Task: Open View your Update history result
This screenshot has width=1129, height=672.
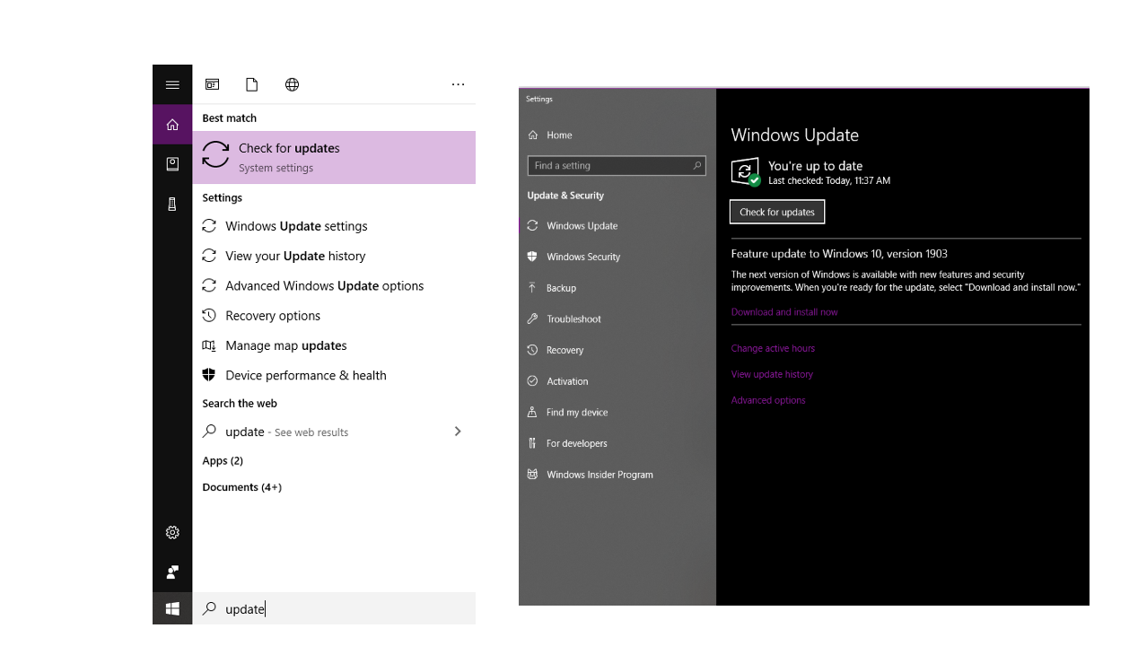Action: [334, 256]
